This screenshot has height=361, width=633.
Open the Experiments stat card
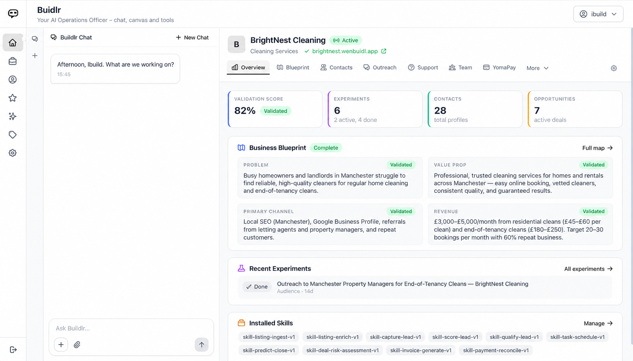click(x=375, y=109)
